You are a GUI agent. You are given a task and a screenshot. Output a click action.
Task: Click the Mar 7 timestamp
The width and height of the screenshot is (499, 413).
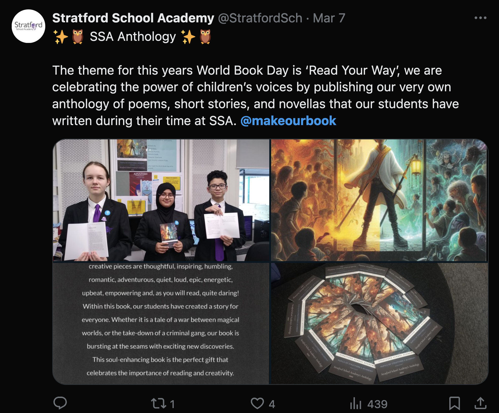pyautogui.click(x=329, y=18)
